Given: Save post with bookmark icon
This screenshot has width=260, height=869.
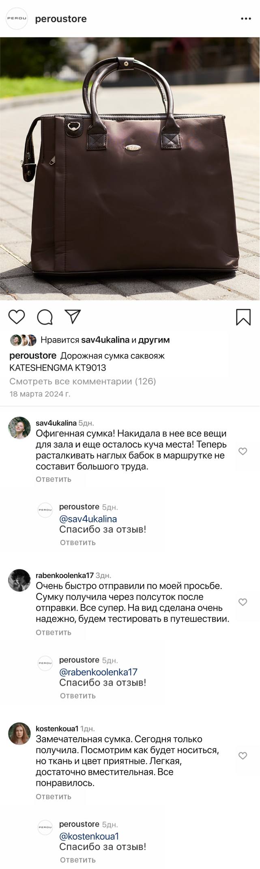Looking at the screenshot, I should (243, 317).
